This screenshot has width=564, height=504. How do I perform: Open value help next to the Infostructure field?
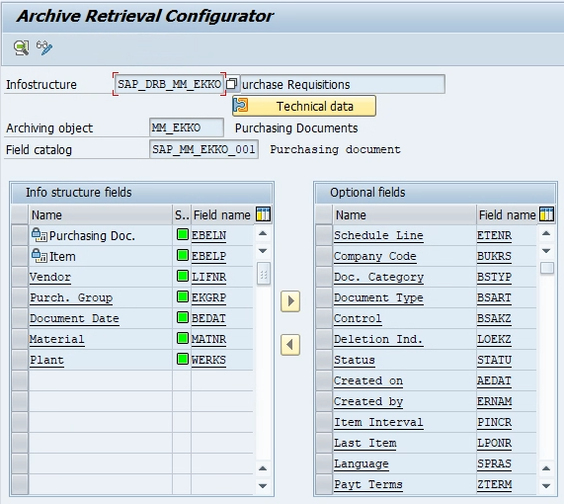pos(232,84)
